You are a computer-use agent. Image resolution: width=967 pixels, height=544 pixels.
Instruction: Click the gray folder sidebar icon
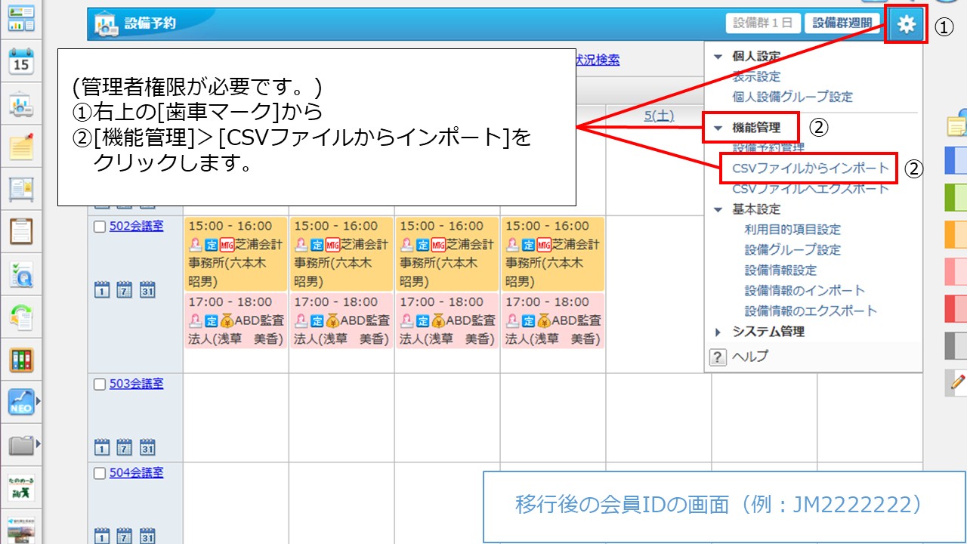pos(21,445)
